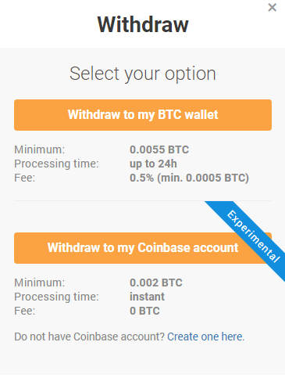285x378 pixels.
Task: Click the Withdraw title heading
Action: tap(143, 24)
